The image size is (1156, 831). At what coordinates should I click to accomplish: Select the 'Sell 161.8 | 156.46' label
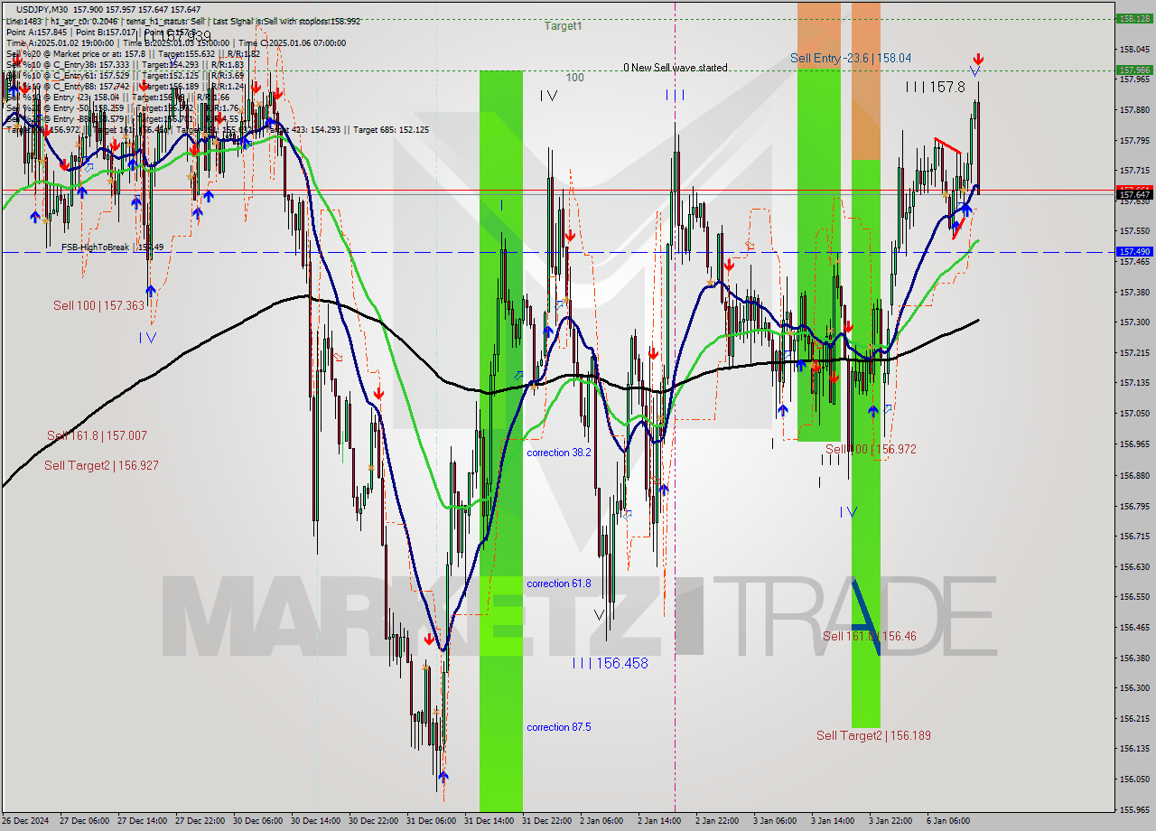[869, 636]
